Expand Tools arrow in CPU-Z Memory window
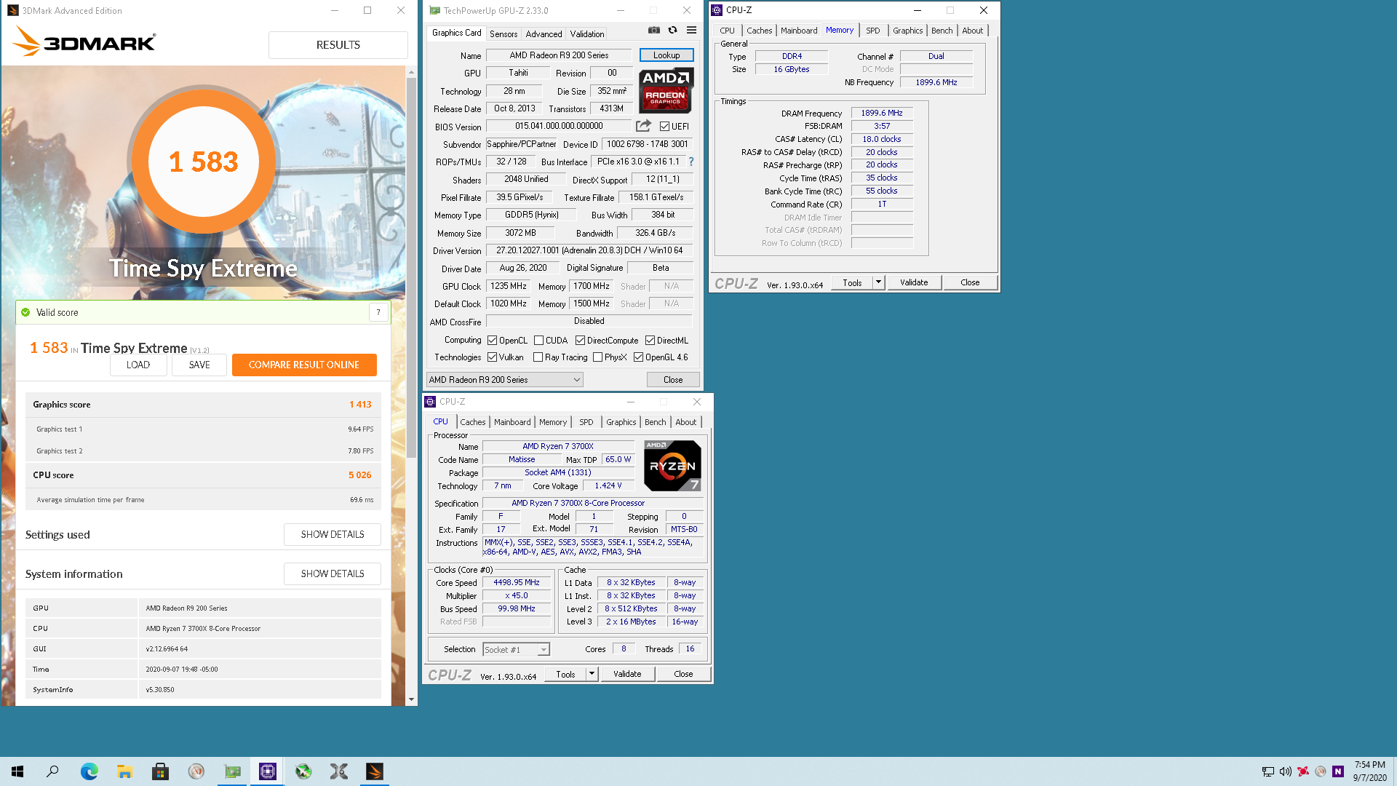Image resolution: width=1397 pixels, height=786 pixels. 878,282
